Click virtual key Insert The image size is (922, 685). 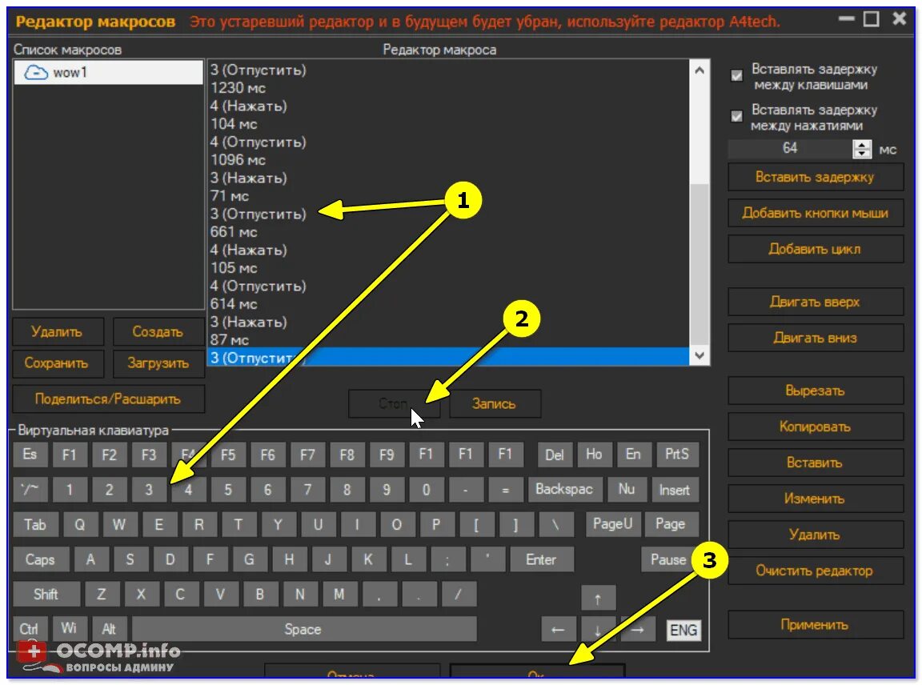point(675,490)
